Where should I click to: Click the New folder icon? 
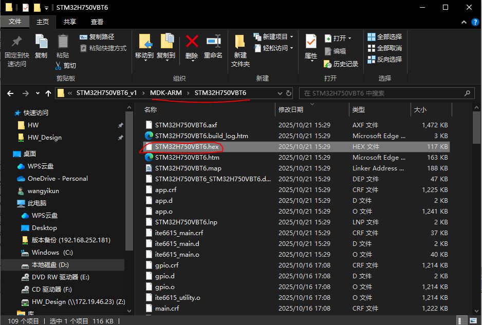pos(240,42)
